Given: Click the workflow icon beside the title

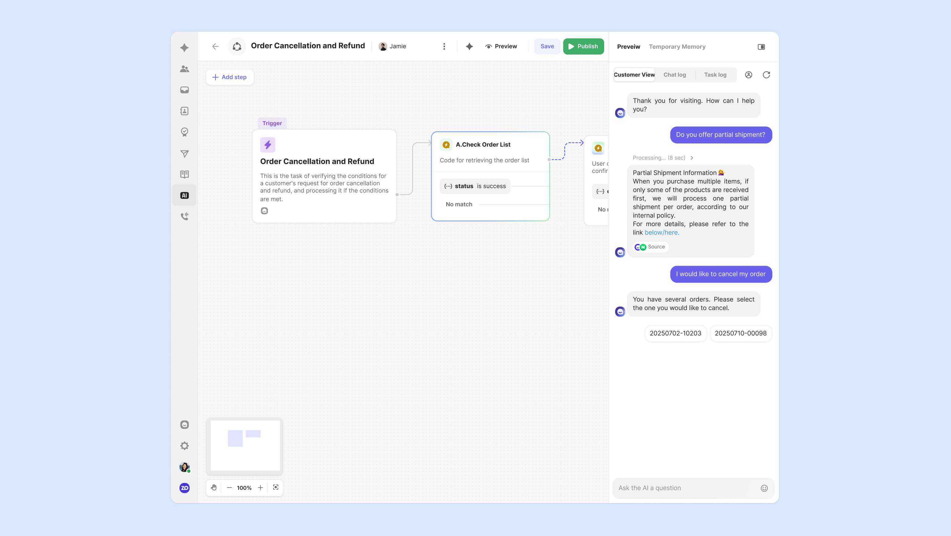Looking at the screenshot, I should [x=237, y=46].
